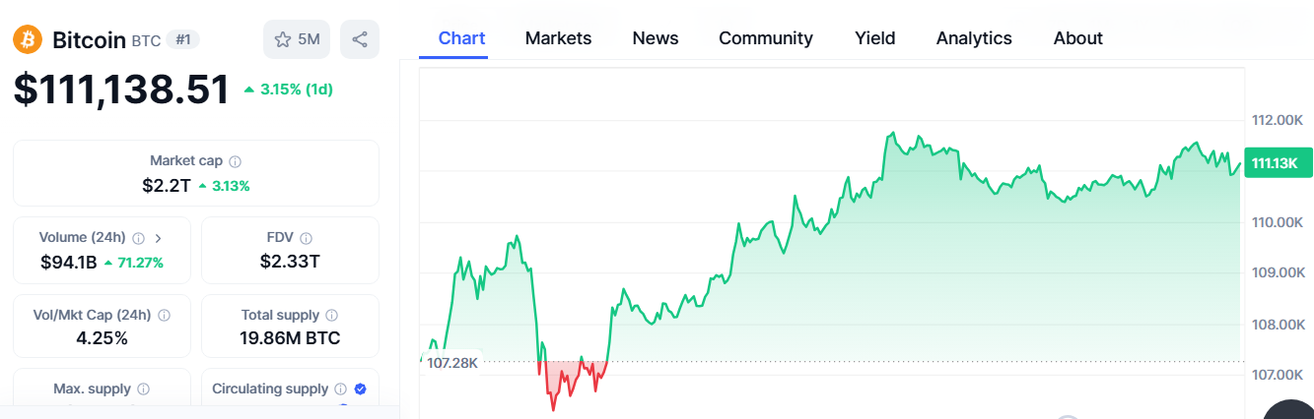Click the 109.00K axis label
Viewport: 1314px width, 419px height.
[1277, 272]
